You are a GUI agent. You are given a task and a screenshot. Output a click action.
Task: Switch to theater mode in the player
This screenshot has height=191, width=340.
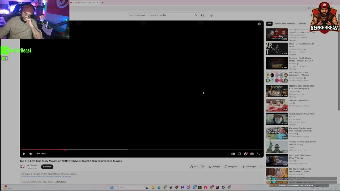(252, 154)
